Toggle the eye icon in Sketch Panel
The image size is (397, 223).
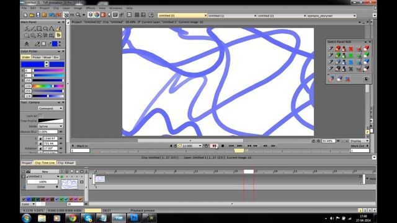(x=366, y=79)
